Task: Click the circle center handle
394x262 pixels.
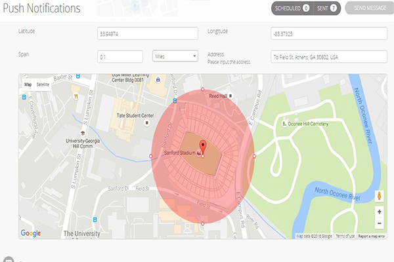Action: click(203, 157)
